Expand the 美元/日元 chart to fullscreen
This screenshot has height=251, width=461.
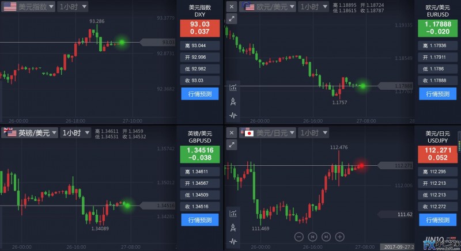(x=232, y=144)
